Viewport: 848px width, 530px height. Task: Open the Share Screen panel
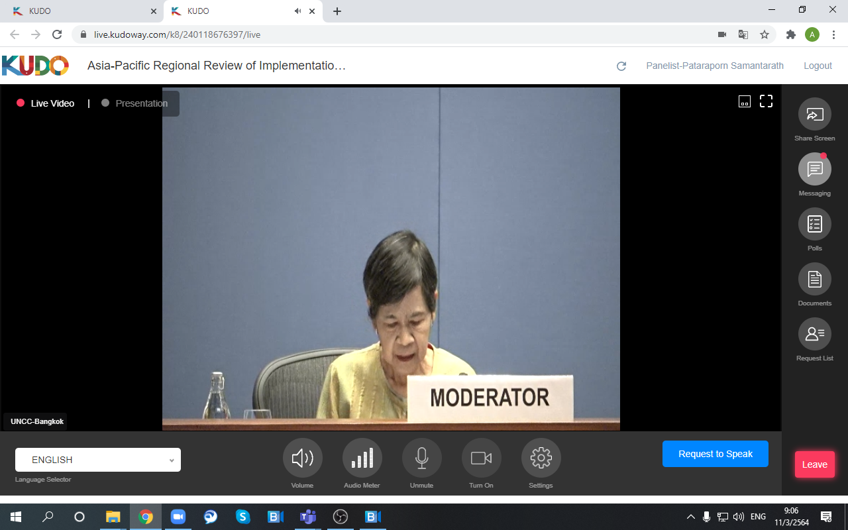coord(814,115)
